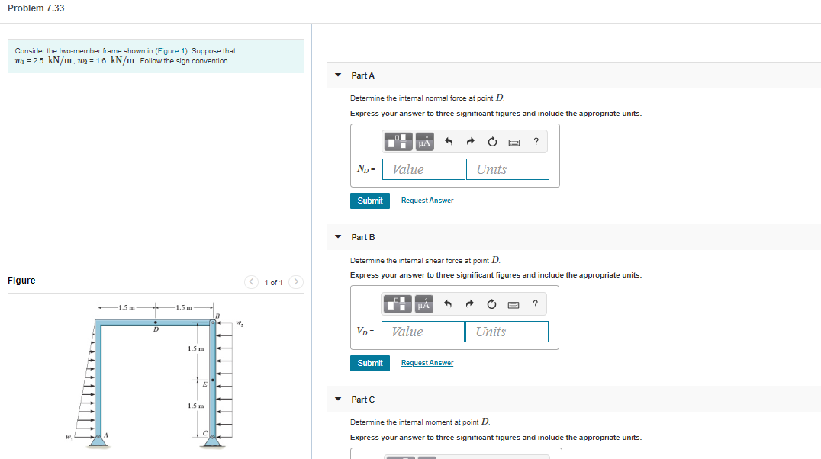821x459 pixels.
Task: Collapse Part A section
Action: point(338,75)
